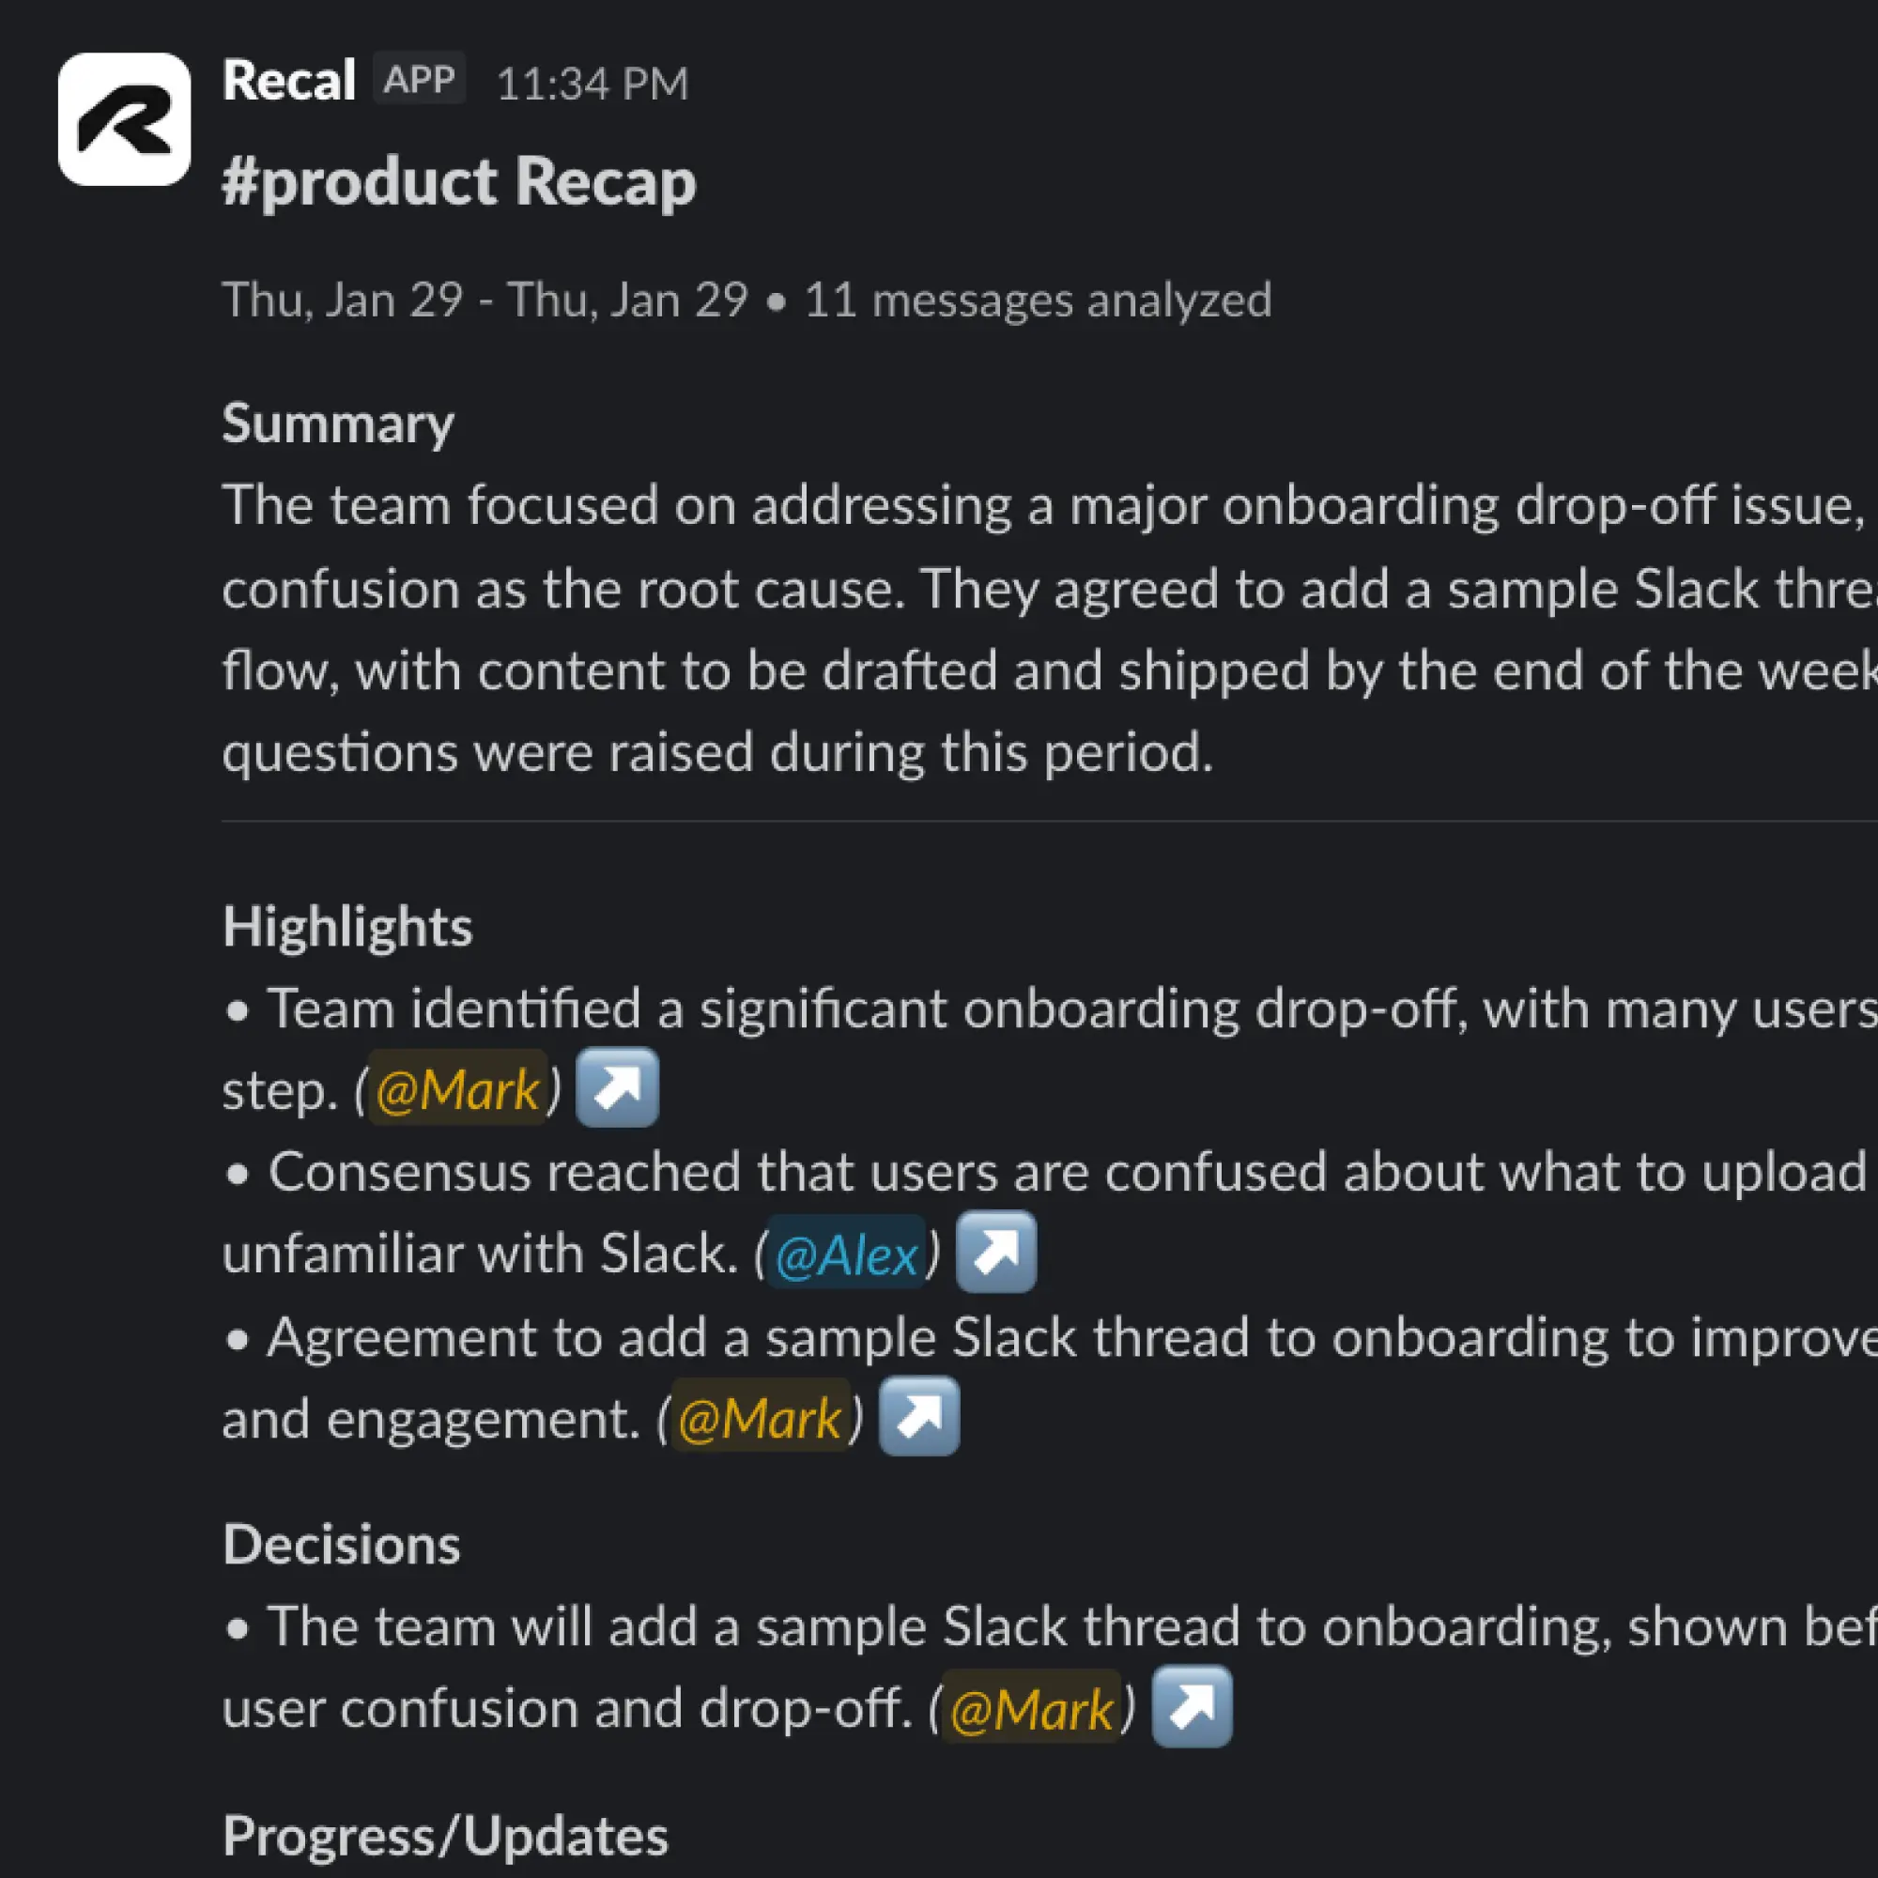Open the jump-to-message arrow next to @Alex's highlight

[x=995, y=1252]
